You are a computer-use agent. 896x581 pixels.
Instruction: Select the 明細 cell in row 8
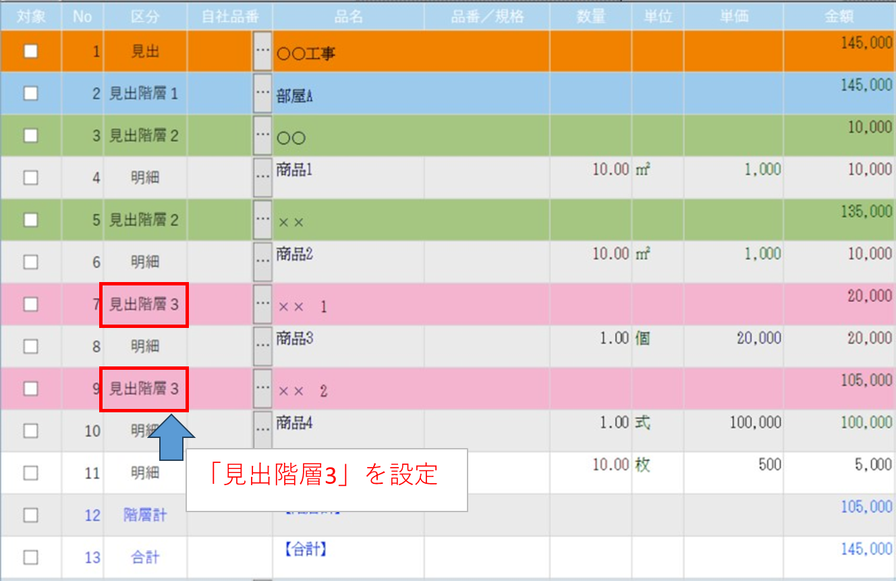144,346
